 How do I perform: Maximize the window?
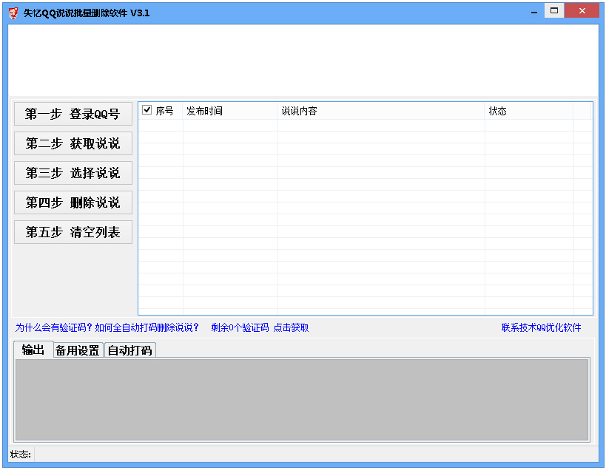[x=554, y=11]
